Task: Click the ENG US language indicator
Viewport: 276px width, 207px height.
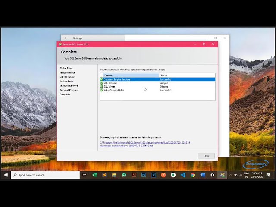Action: coord(246,175)
